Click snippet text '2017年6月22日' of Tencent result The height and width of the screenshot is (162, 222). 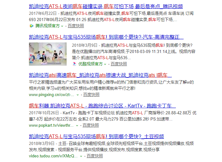[x=43, y=14]
